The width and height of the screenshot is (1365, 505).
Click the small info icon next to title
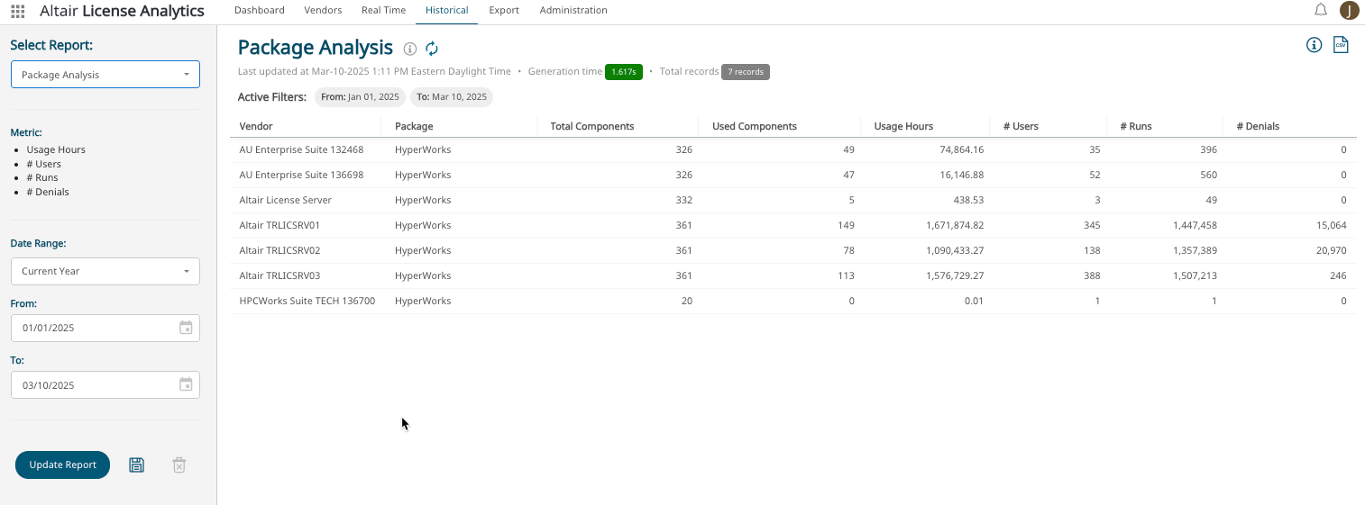tap(410, 49)
